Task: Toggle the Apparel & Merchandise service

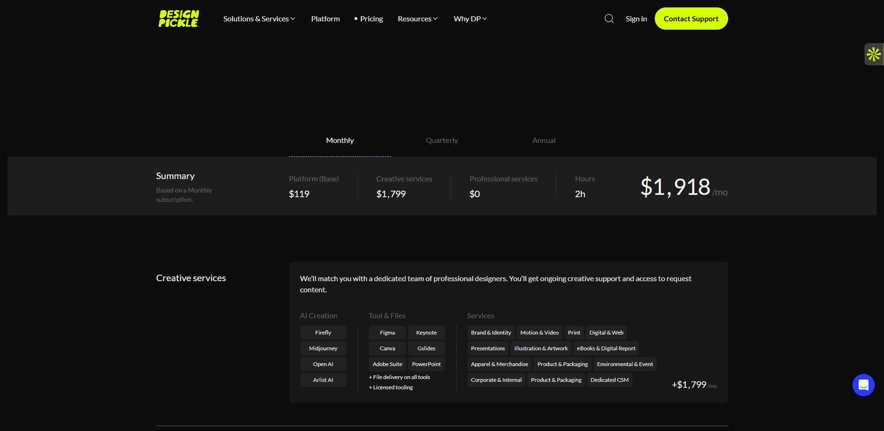Action: tap(499, 364)
